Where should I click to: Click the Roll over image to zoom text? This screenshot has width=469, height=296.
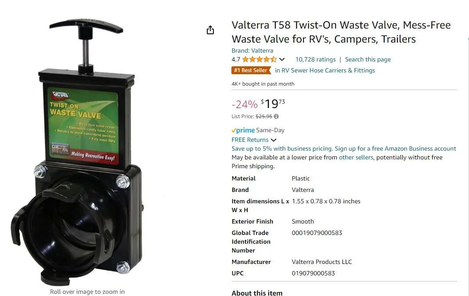[x=87, y=292]
